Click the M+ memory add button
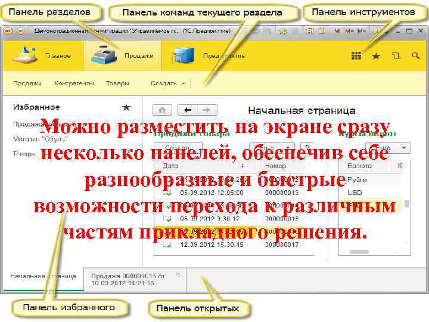The width and height of the screenshot is (429, 322). tap(349, 31)
